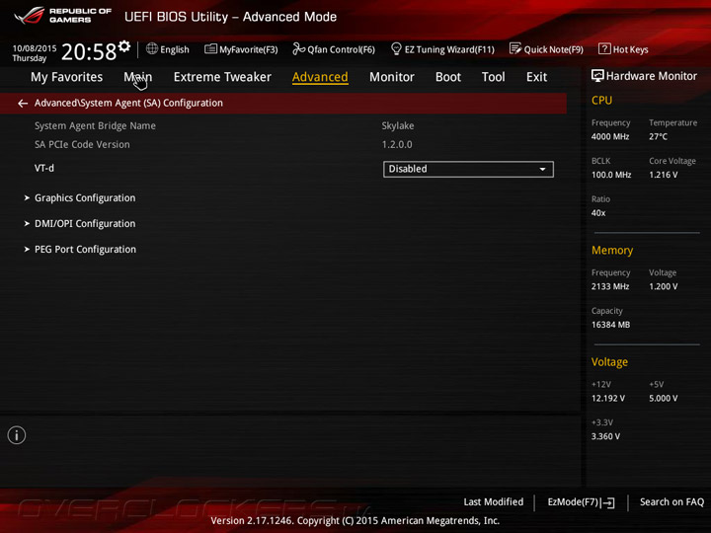Image resolution: width=711 pixels, height=533 pixels.
Task: Switch to EzMode(F7) label
Action: pyautogui.click(x=573, y=501)
